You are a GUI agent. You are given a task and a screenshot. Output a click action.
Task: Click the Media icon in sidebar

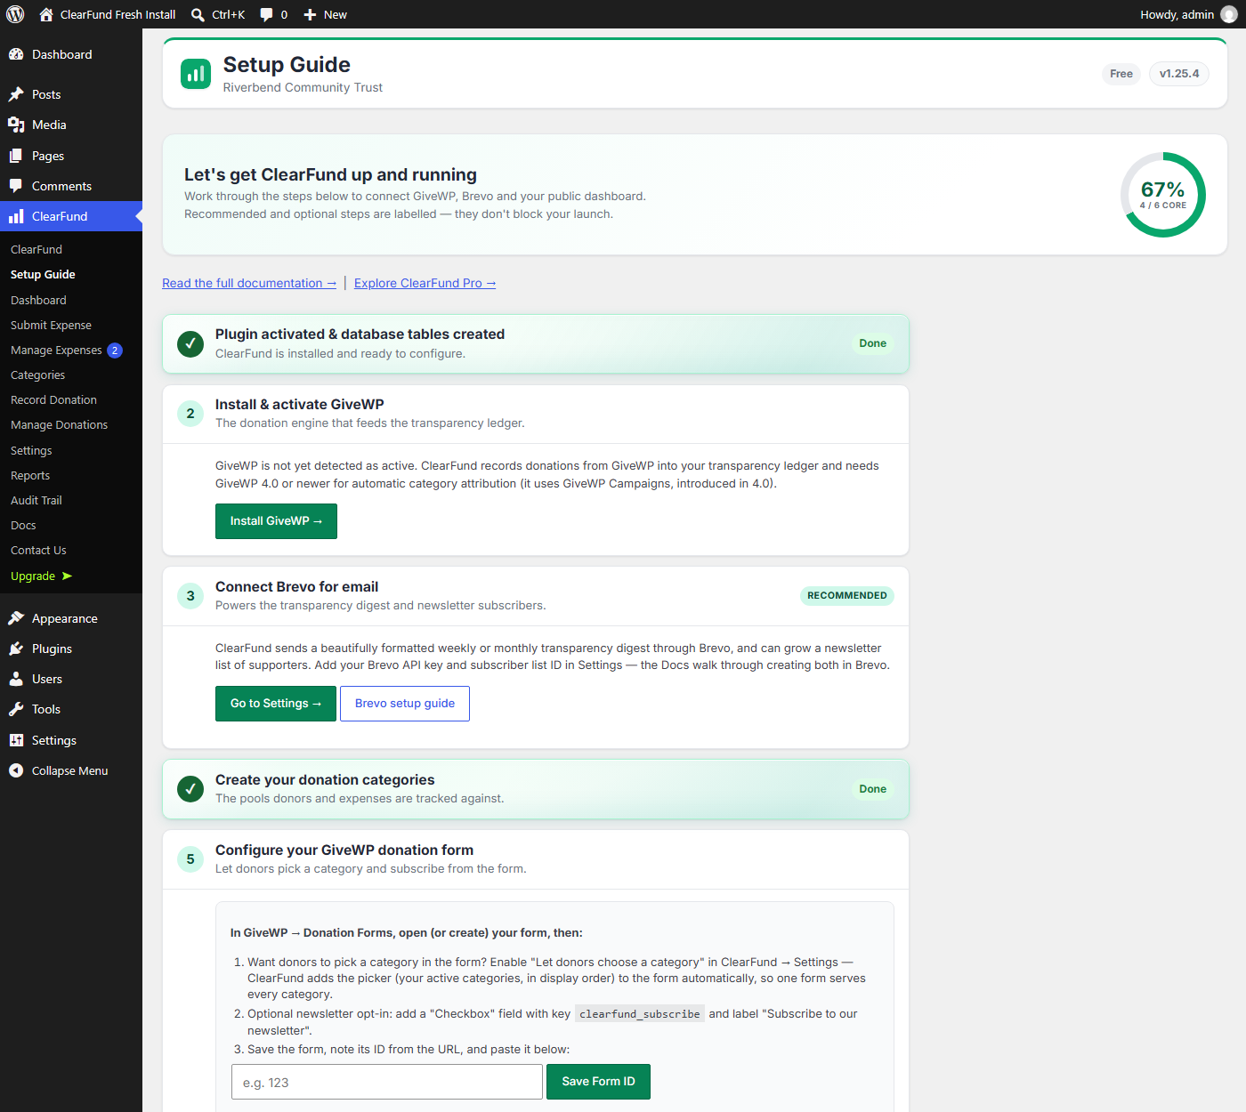(16, 125)
